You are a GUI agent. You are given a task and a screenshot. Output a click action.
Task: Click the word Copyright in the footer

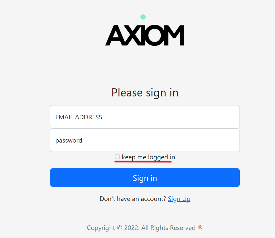(101, 228)
